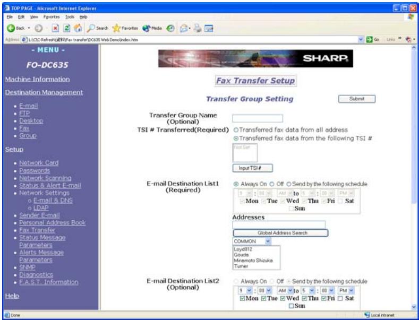The width and height of the screenshot is (419, 320).
Task: Open the File menu
Action: tap(10, 17)
